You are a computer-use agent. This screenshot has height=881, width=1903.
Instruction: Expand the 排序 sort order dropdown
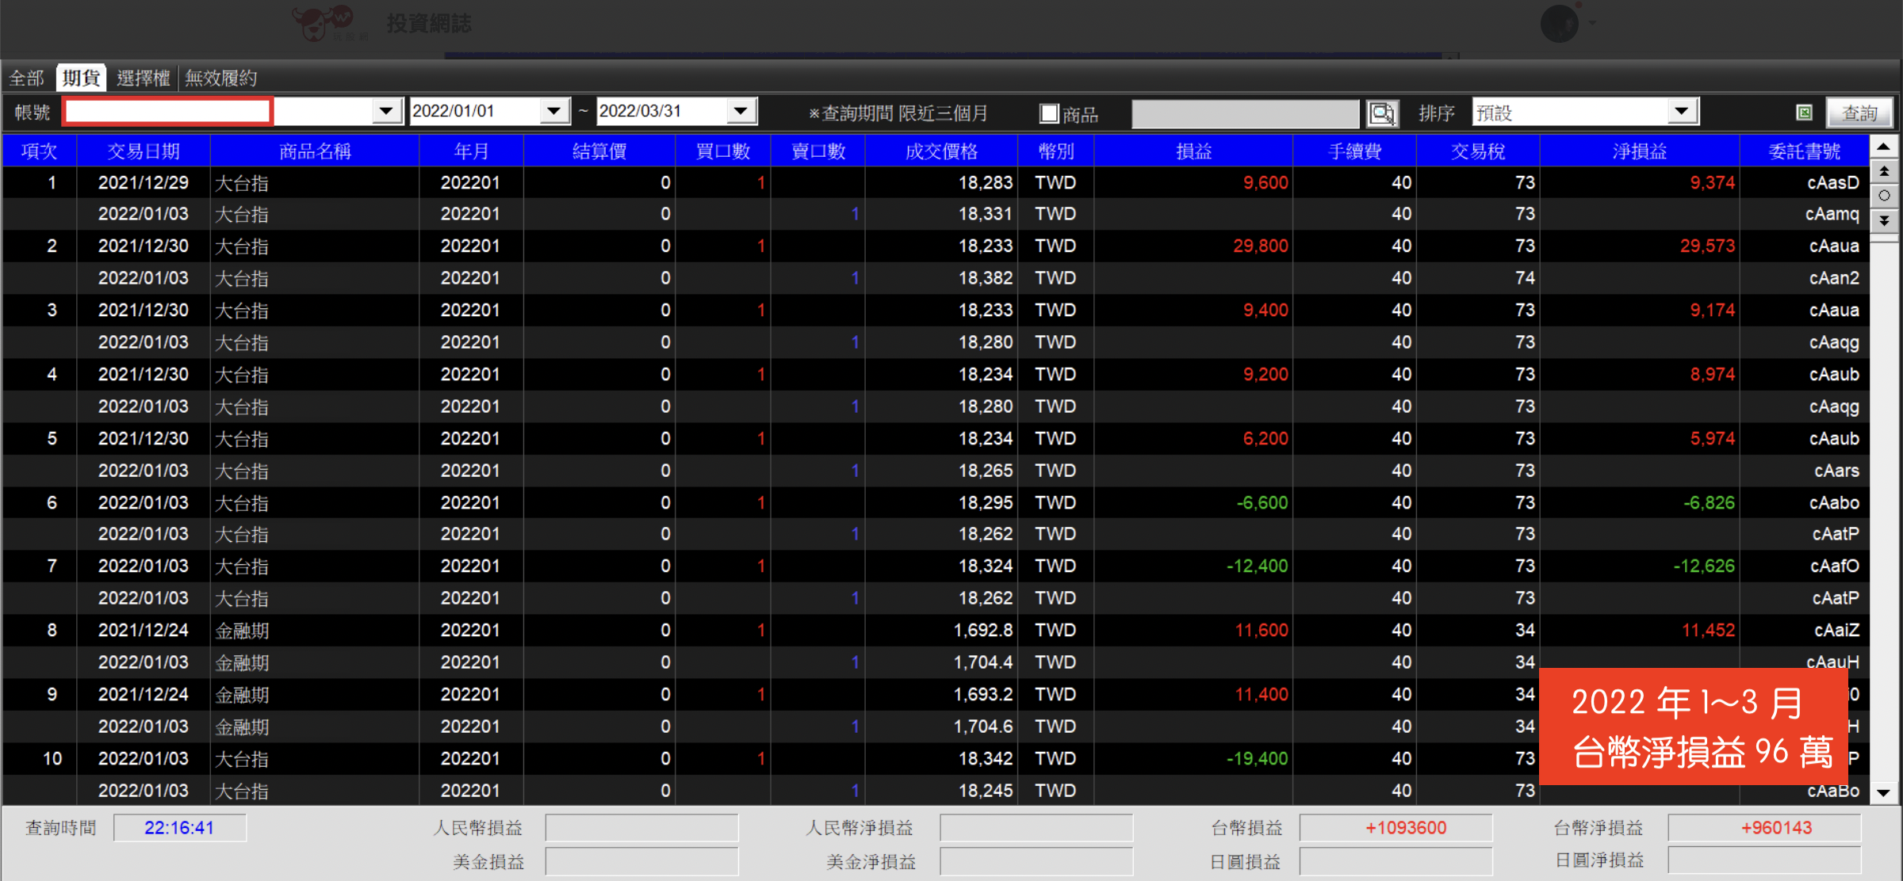pos(1681,112)
